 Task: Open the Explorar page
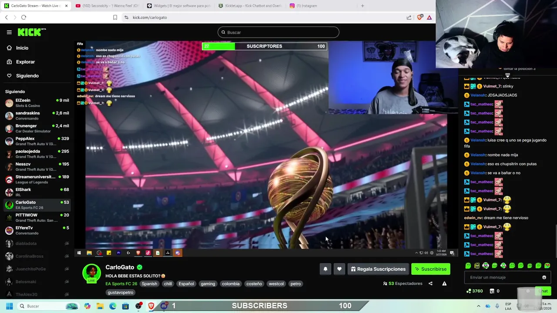tap(25, 62)
